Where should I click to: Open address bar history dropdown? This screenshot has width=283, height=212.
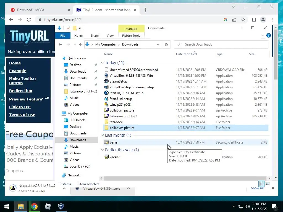coord(158,45)
